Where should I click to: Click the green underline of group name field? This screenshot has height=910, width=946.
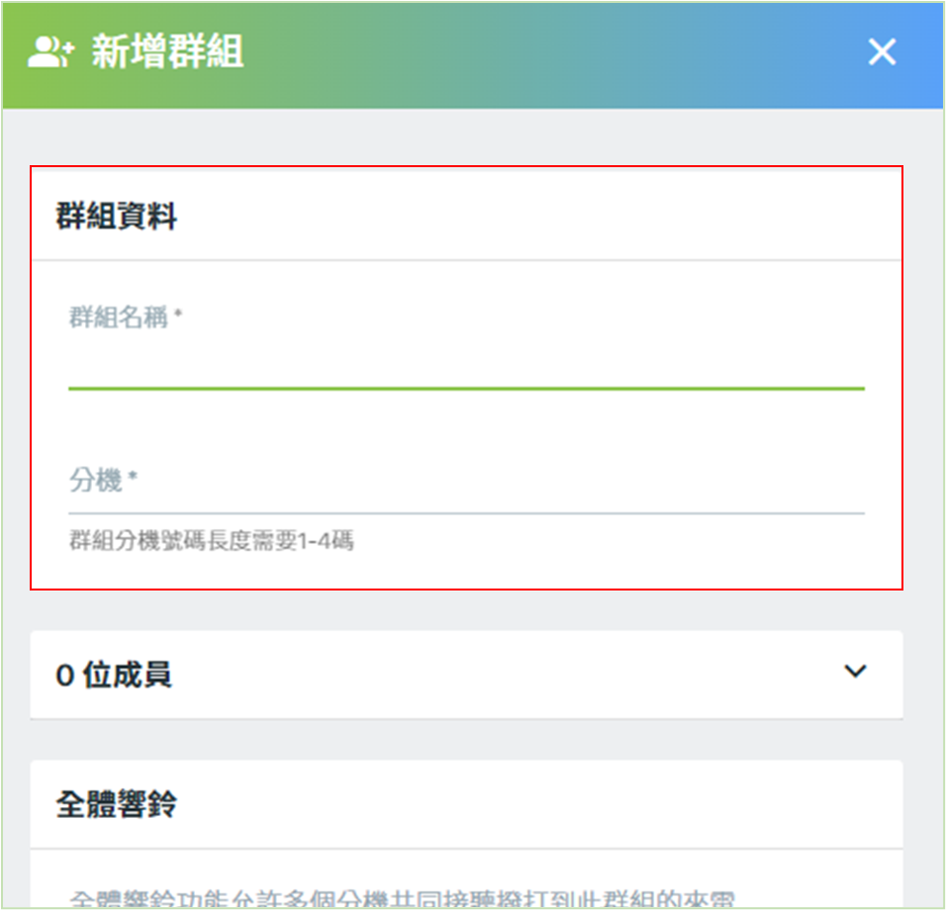[466, 389]
